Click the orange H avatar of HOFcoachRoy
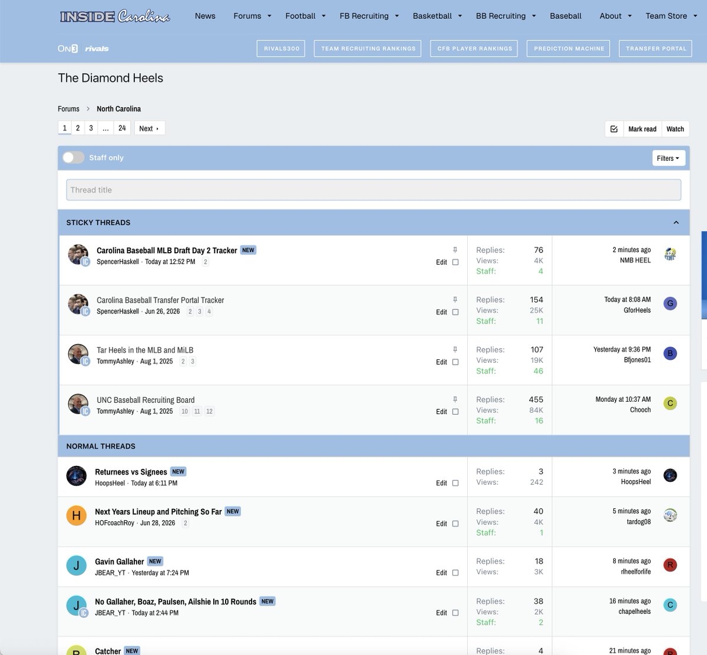 pyautogui.click(x=77, y=516)
